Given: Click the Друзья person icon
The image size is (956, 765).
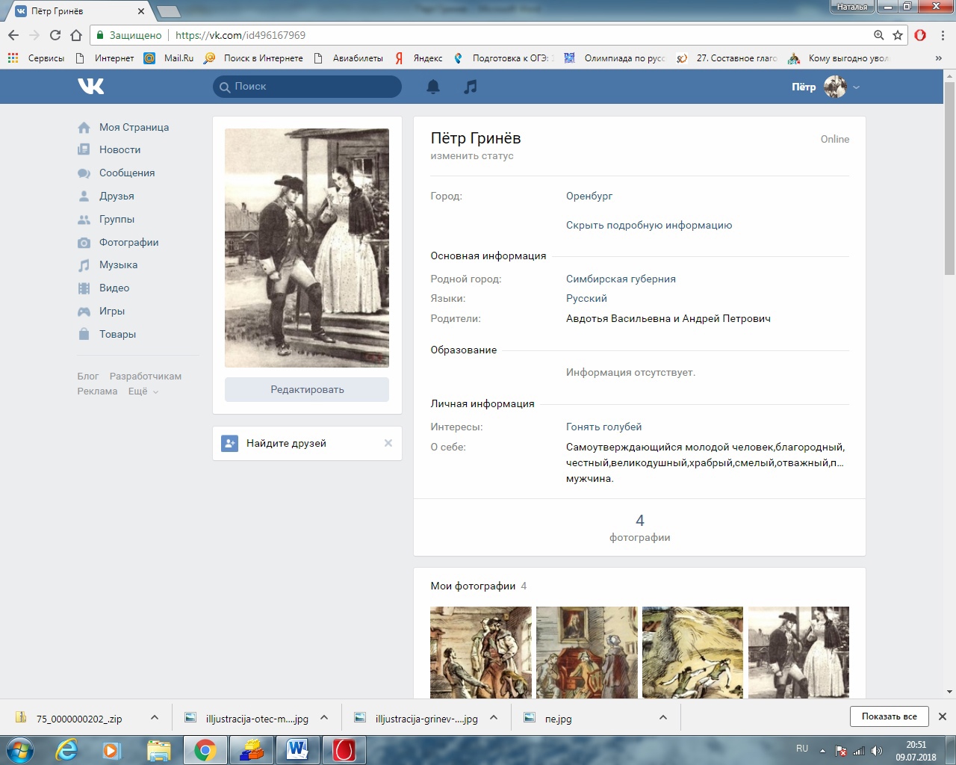Looking at the screenshot, I should tap(84, 196).
